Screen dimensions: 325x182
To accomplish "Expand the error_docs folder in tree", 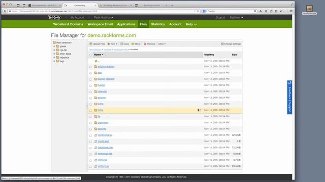I will pyautogui.click(x=54, y=54).
